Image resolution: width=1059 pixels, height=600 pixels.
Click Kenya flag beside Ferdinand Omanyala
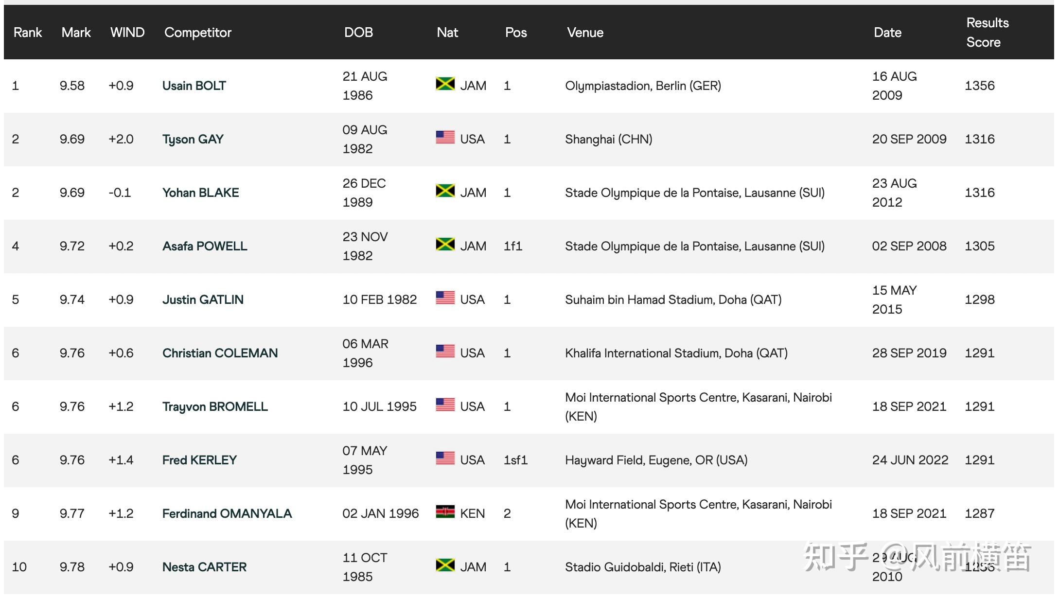(x=445, y=512)
